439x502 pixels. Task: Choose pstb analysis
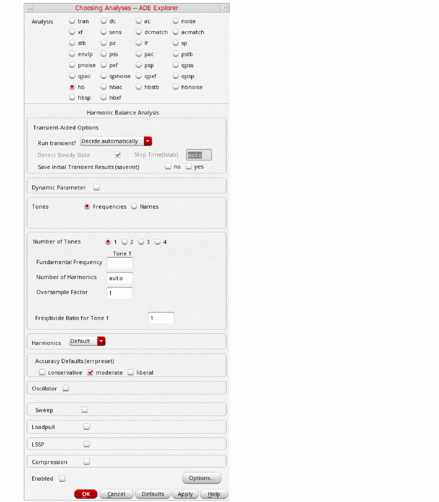point(176,54)
